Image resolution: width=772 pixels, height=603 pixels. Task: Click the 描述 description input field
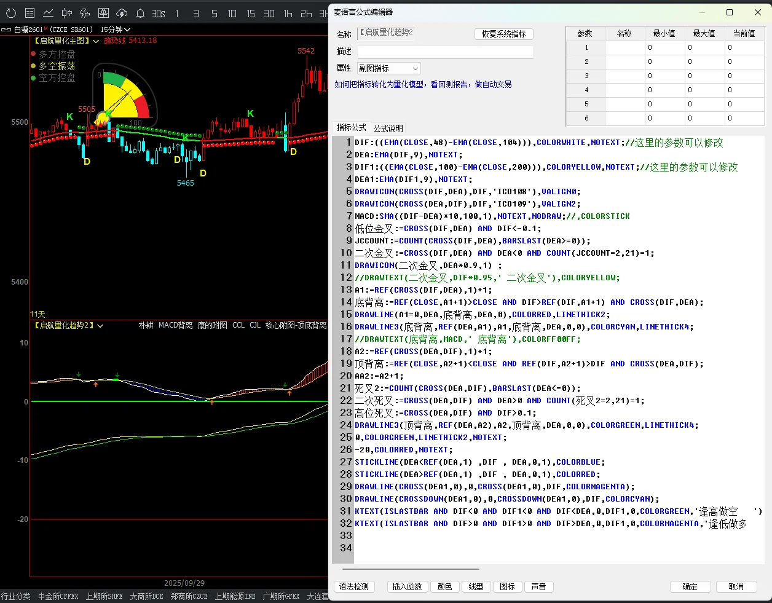click(445, 52)
